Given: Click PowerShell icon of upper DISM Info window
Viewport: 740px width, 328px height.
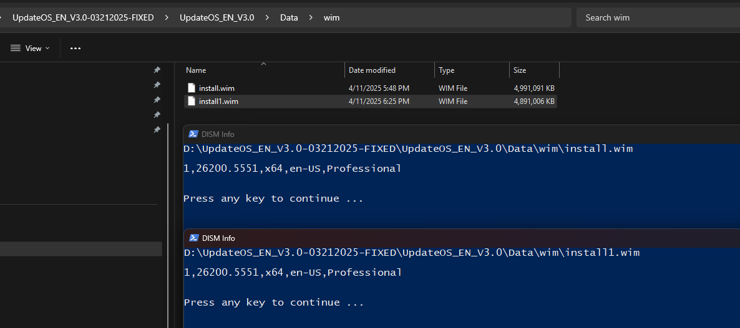Looking at the screenshot, I should click(193, 134).
